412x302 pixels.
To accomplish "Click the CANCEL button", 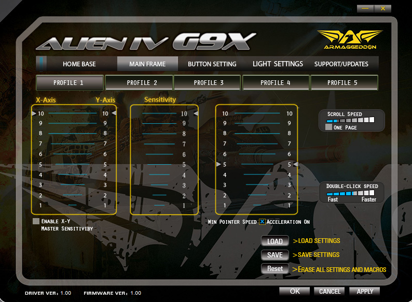I will [330, 291].
